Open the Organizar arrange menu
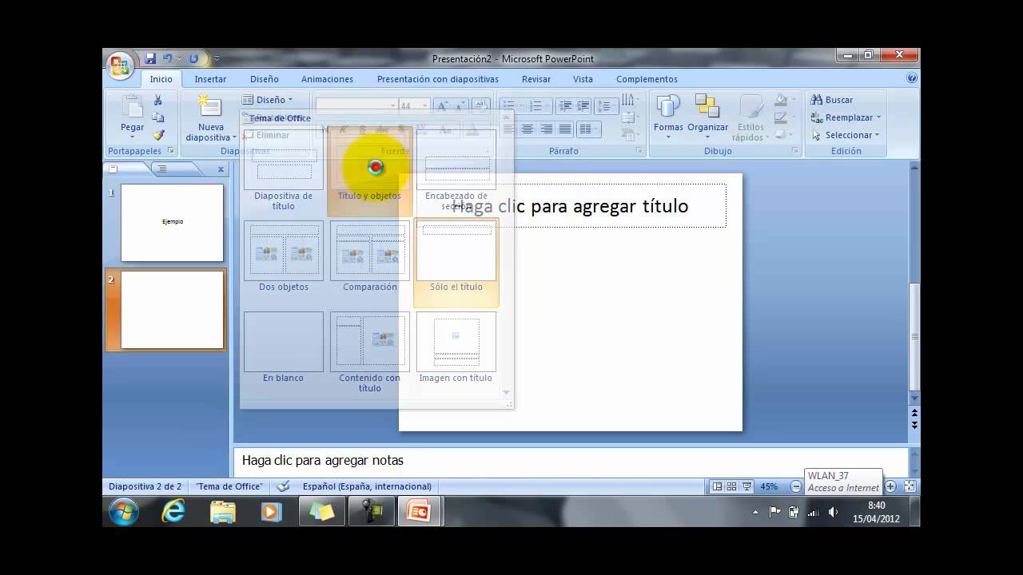Screen dimensions: 1023x575 pyautogui.click(x=707, y=117)
